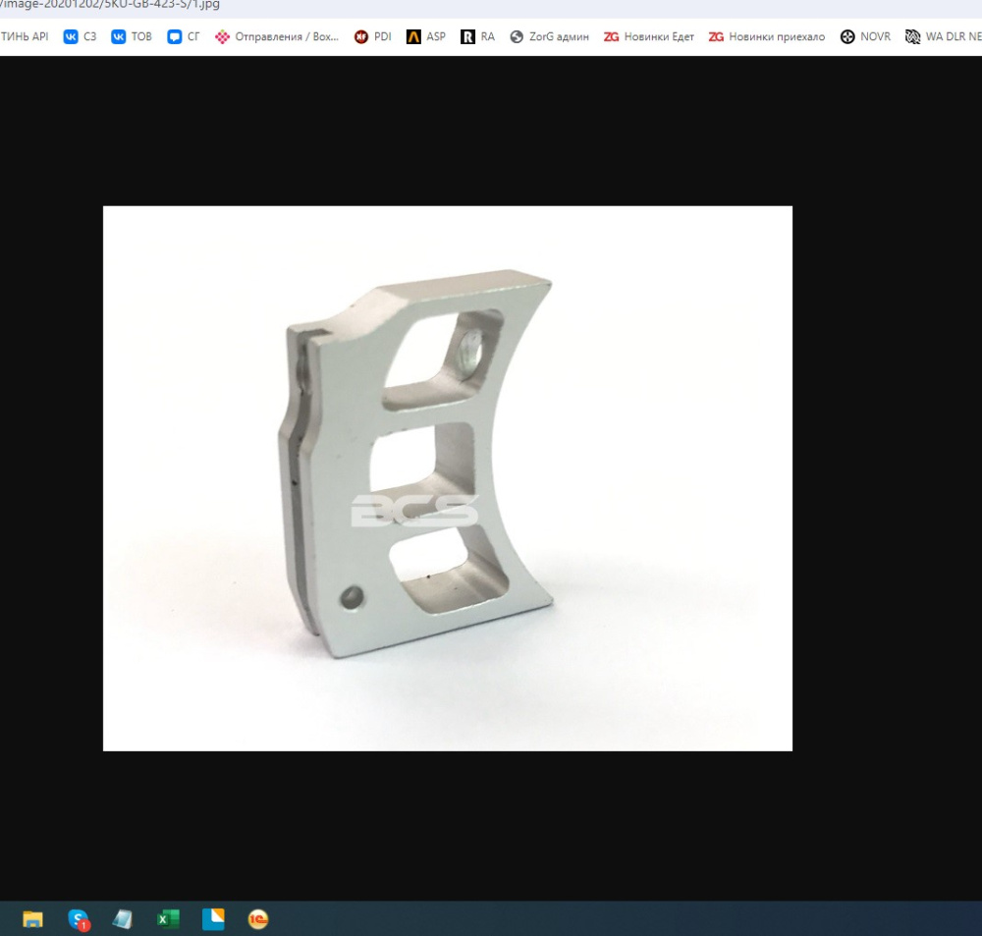The image size is (982, 936).
Task: Switch to Excel in the taskbar
Action: (x=168, y=919)
